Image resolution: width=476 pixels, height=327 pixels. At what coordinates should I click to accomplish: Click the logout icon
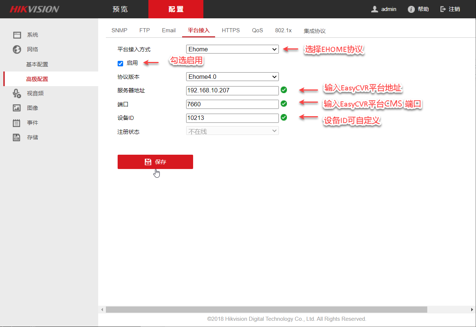[443, 9]
